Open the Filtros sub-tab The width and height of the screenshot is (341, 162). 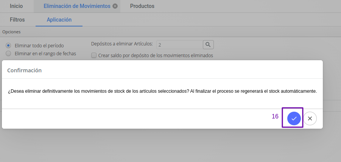(17, 20)
